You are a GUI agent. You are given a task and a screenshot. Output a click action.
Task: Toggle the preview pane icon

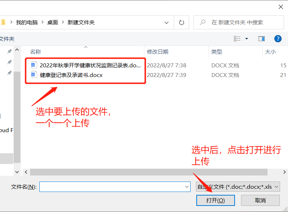pyautogui.click(x=261, y=39)
